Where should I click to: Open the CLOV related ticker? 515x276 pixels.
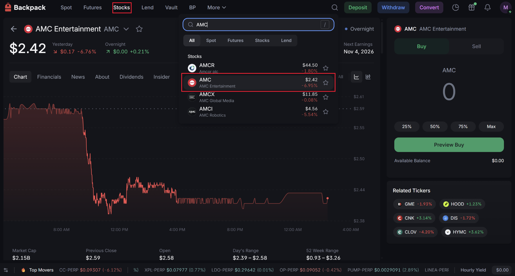coord(415,232)
